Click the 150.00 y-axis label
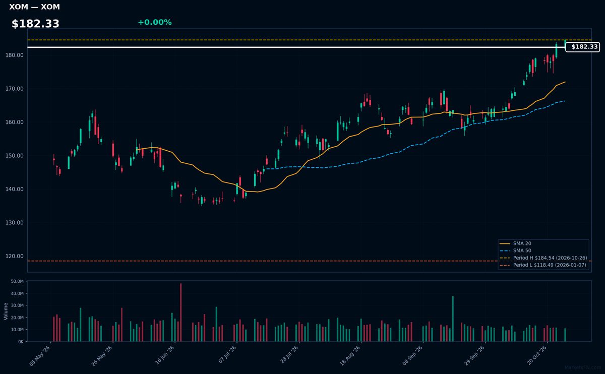The width and height of the screenshot is (605, 374). point(15,156)
